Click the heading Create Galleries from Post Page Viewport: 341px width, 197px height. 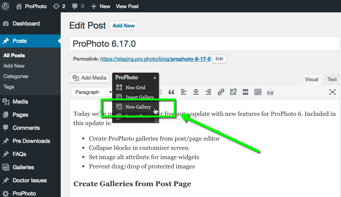click(x=132, y=184)
